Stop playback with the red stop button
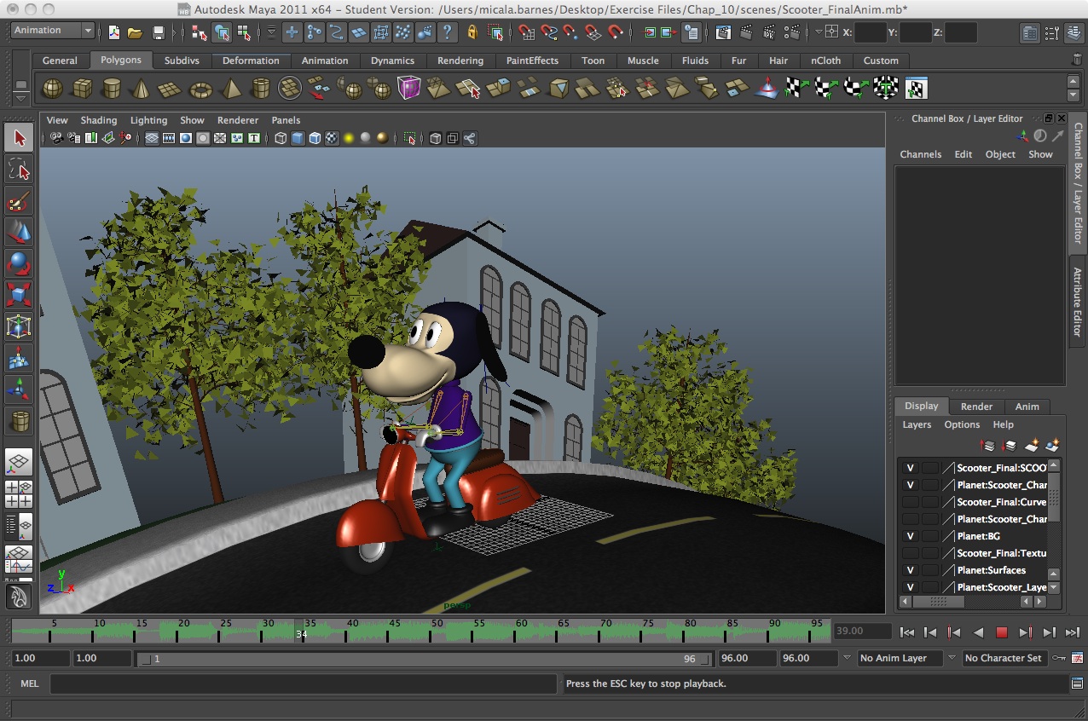Viewport: 1088px width, 721px height. (1002, 632)
